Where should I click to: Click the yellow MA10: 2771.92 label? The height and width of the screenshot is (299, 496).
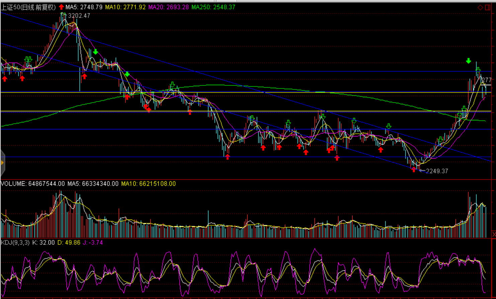(125, 7)
